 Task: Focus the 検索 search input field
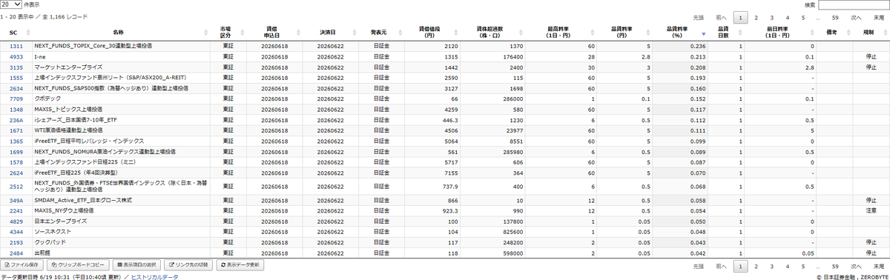click(x=854, y=5)
